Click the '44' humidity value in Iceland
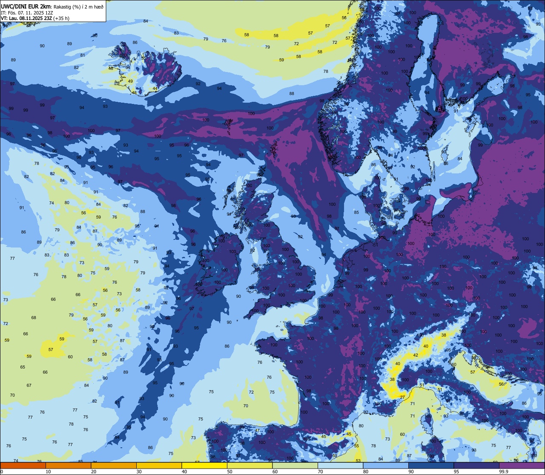The width and height of the screenshot is (545, 475). (155, 89)
